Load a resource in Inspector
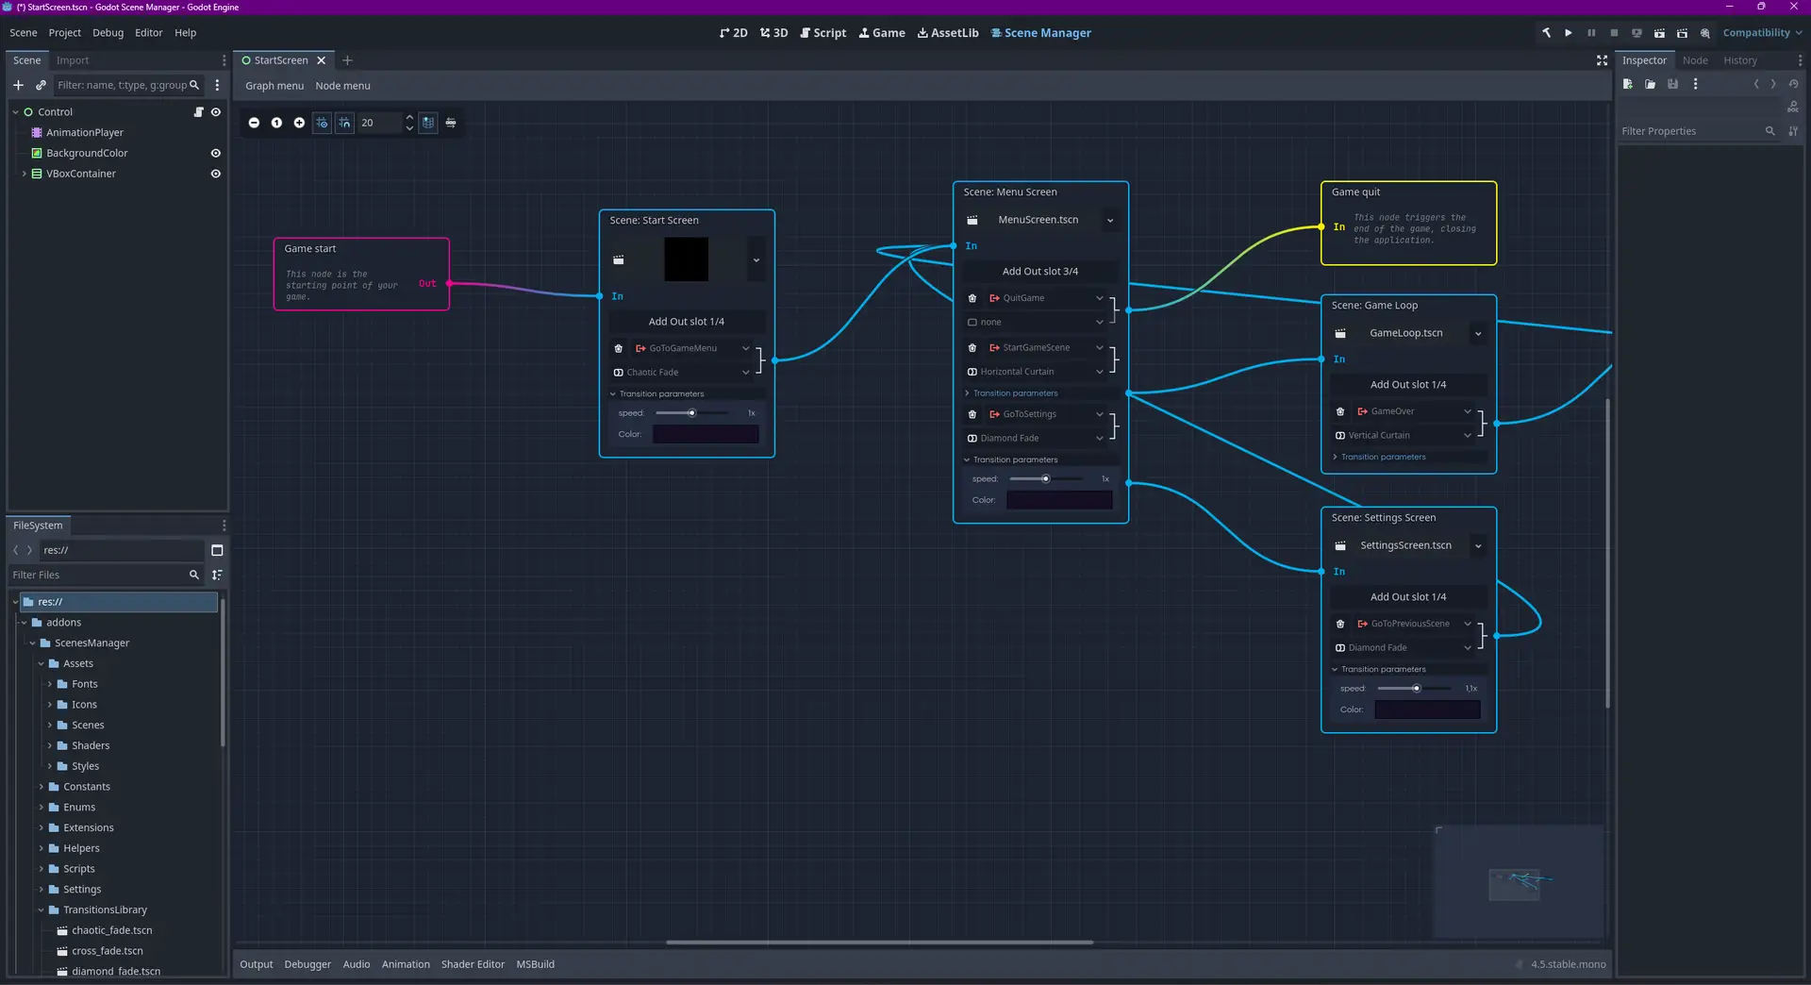The height and width of the screenshot is (985, 1811). click(x=1651, y=84)
